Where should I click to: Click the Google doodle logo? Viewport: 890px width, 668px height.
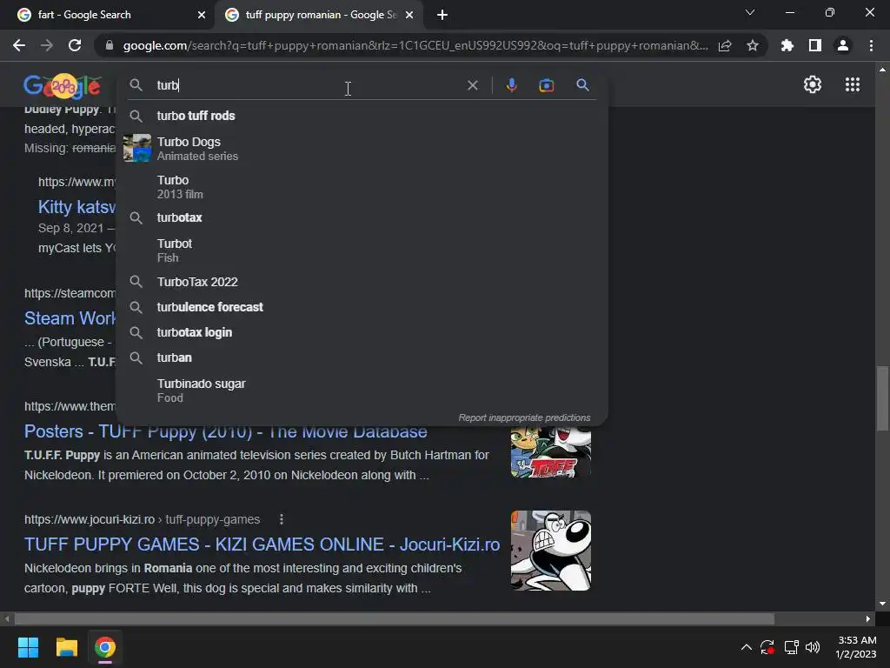click(63, 86)
